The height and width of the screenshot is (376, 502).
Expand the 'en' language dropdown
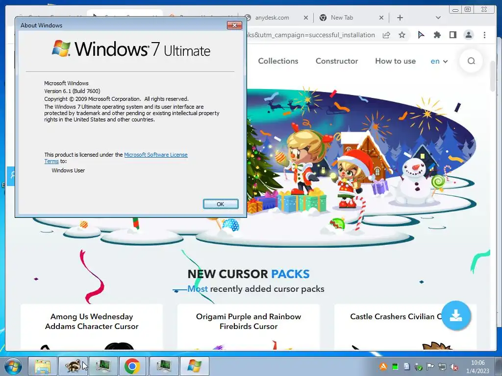pyautogui.click(x=439, y=61)
